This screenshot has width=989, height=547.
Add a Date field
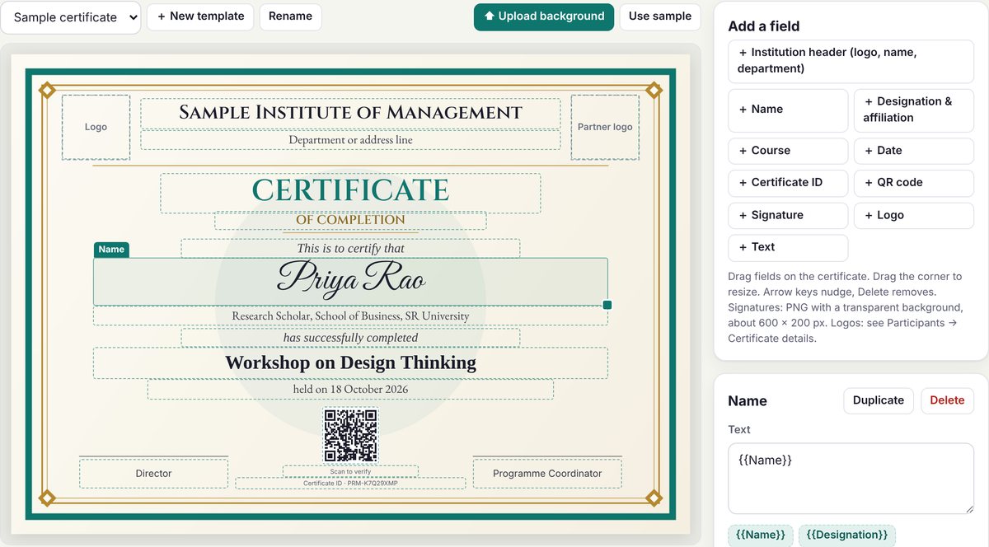pos(914,151)
